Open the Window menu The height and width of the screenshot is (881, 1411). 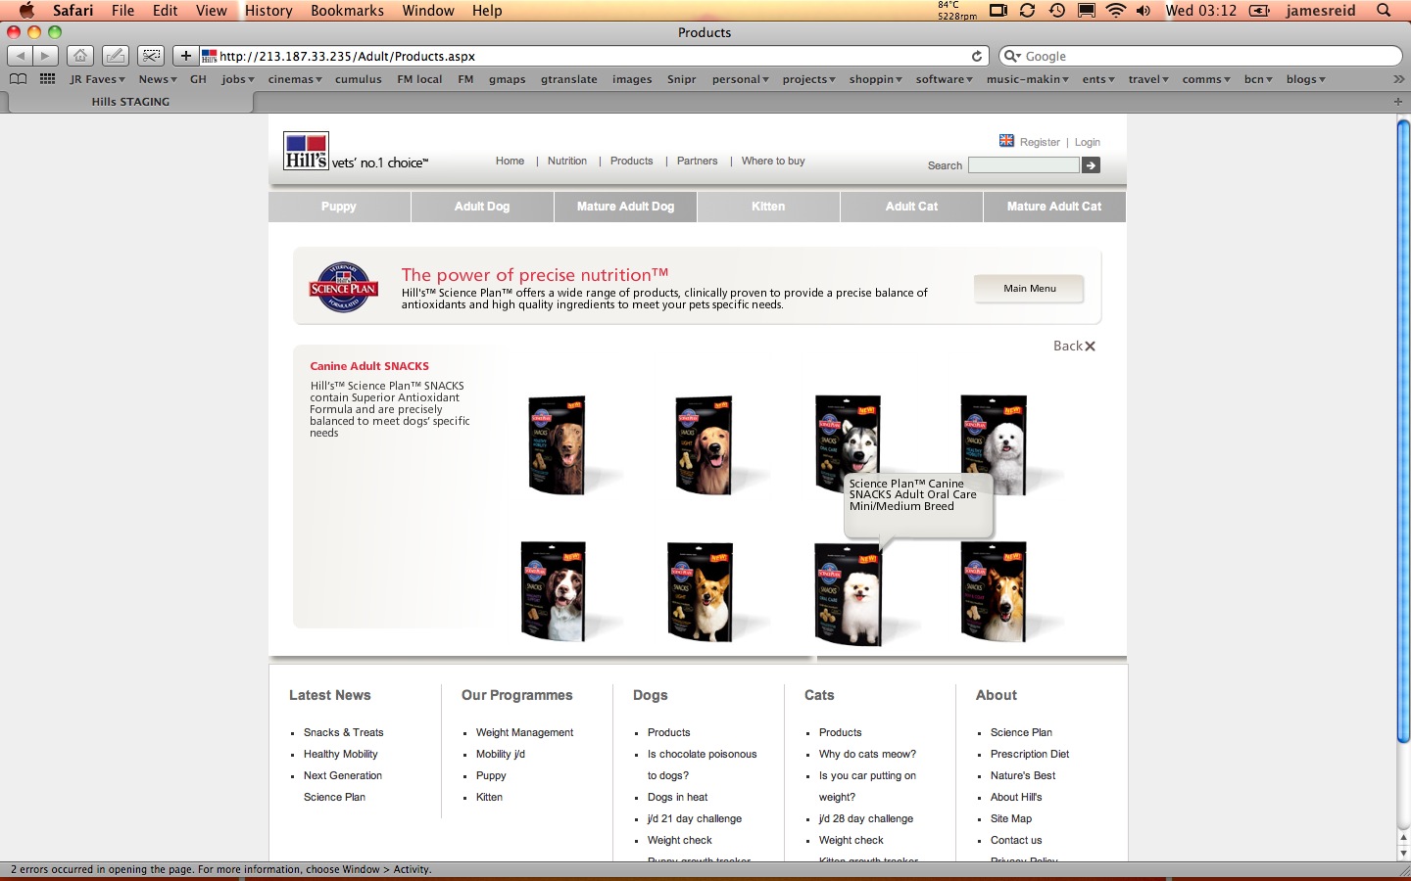pos(428,10)
